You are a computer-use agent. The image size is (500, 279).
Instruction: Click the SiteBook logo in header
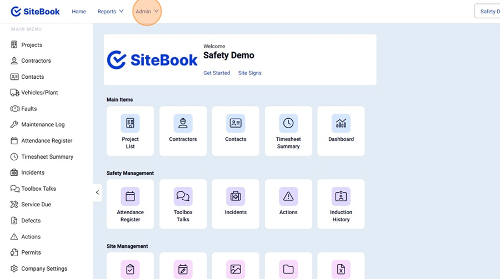click(35, 12)
